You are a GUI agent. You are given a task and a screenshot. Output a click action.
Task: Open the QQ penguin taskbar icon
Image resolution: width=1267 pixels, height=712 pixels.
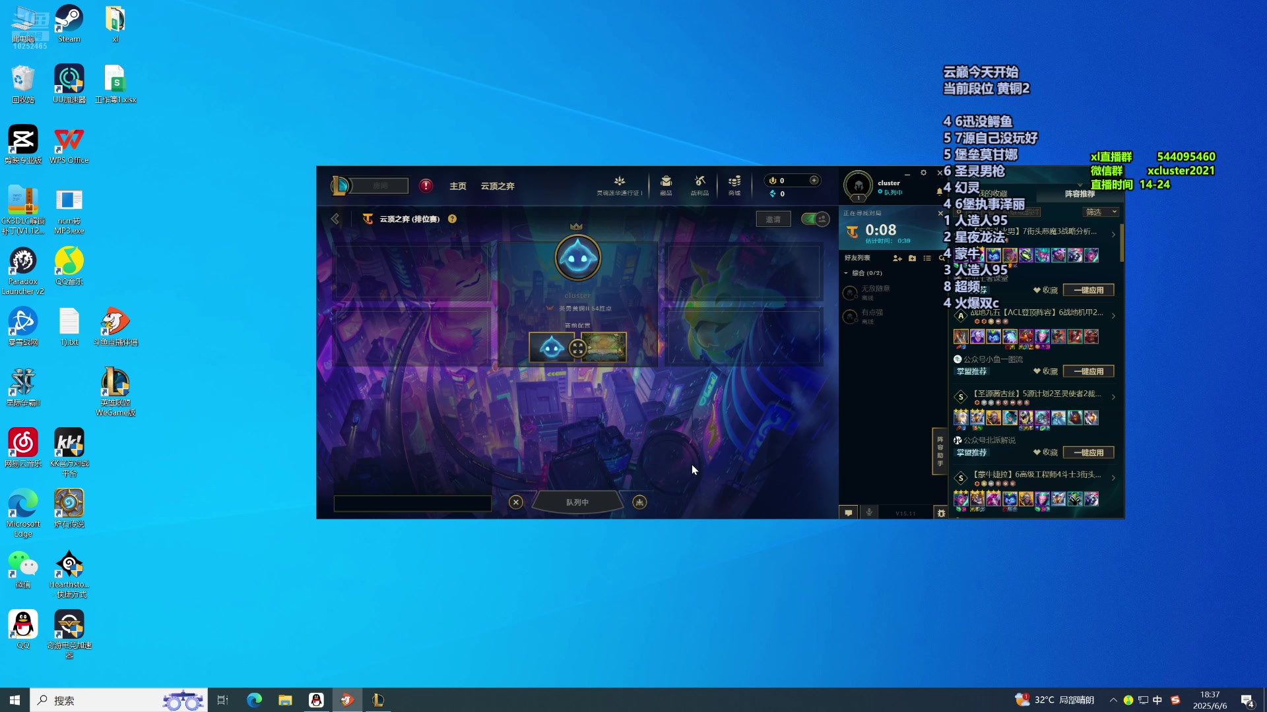coord(317,700)
